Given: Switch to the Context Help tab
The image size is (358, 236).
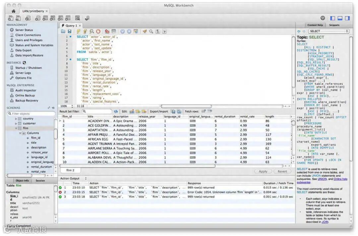Looking at the screenshot, I should (315, 25).
